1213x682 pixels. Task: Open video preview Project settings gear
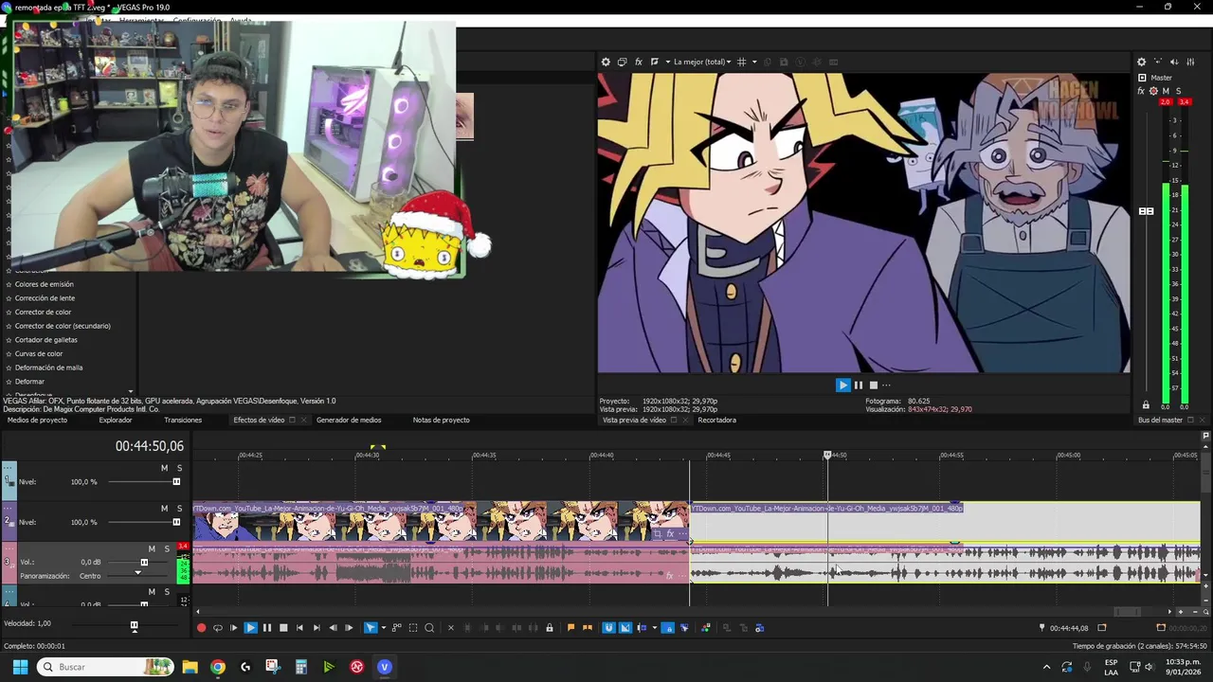coord(606,62)
